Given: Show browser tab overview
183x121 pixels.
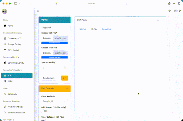Looking at the screenshot, I should [179, 4].
